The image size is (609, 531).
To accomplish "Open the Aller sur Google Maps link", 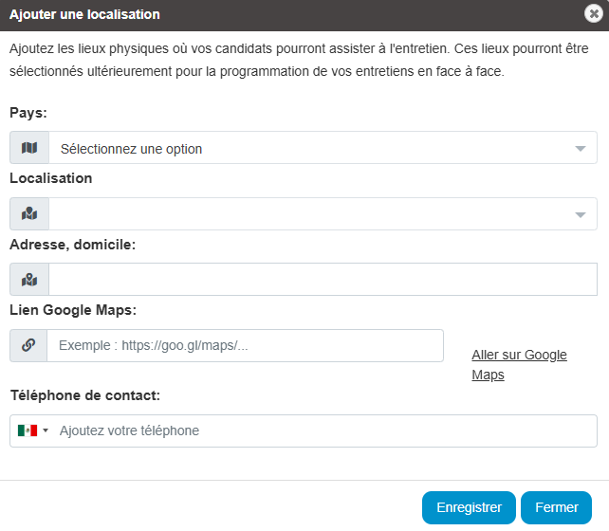I will [519, 364].
